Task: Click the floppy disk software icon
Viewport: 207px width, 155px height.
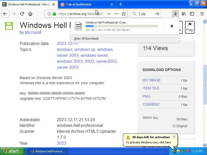Action: coord(9,26)
